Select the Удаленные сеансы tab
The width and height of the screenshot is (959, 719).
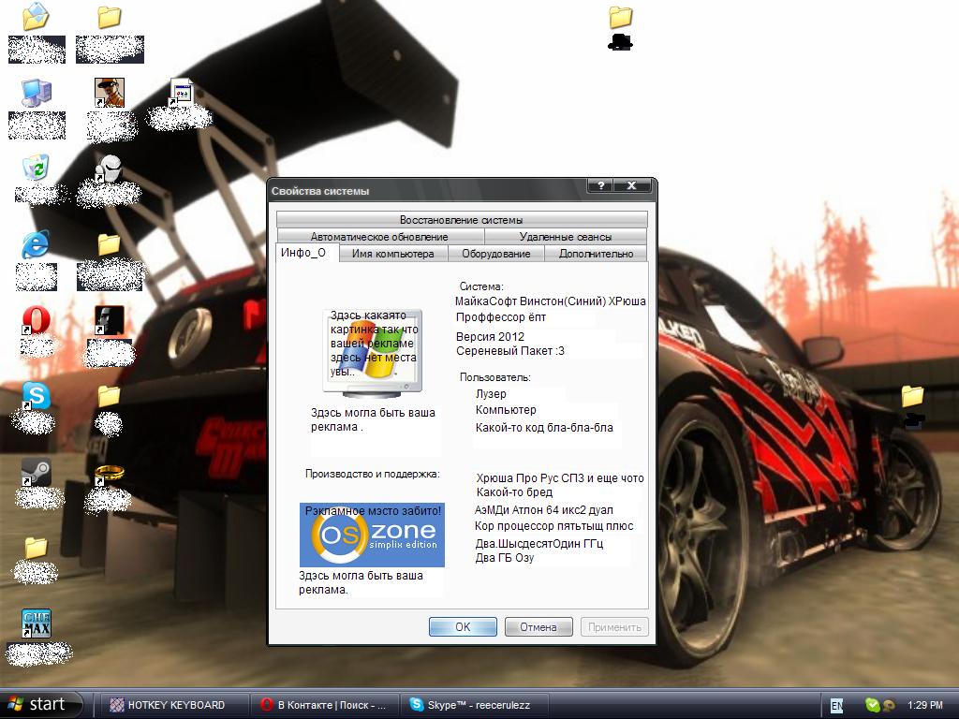coord(566,237)
